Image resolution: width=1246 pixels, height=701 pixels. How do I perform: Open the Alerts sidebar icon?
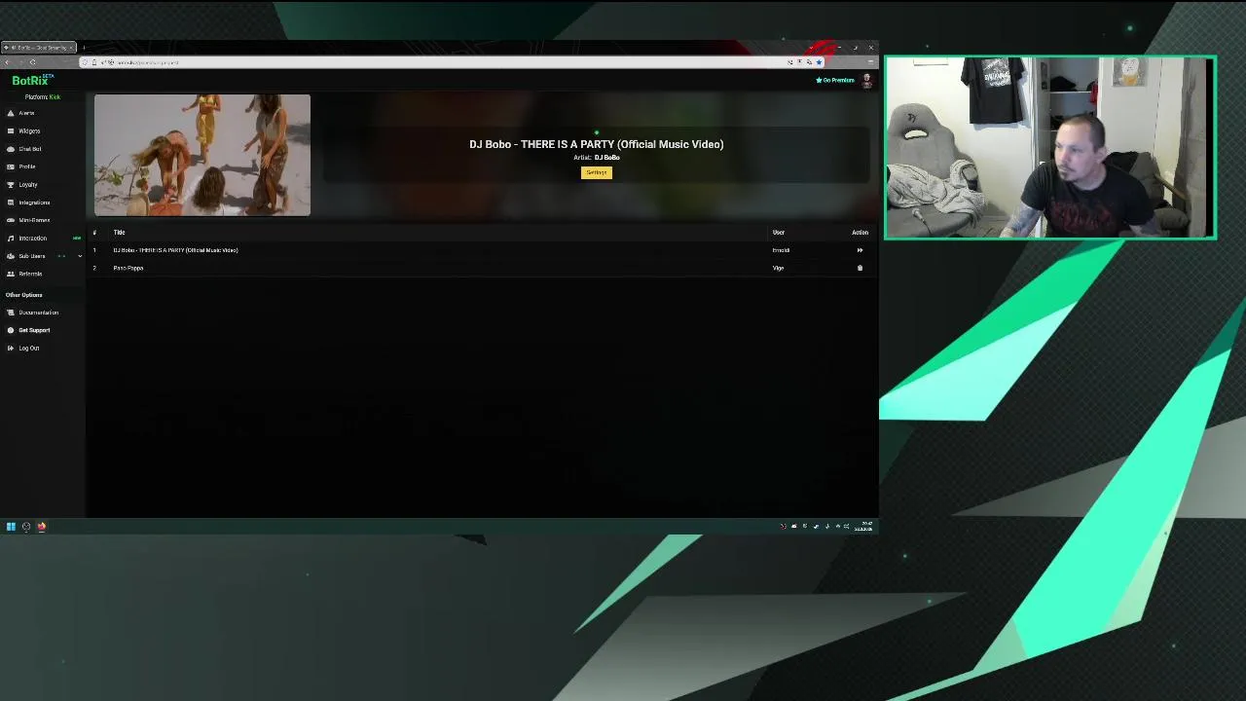tap(11, 113)
